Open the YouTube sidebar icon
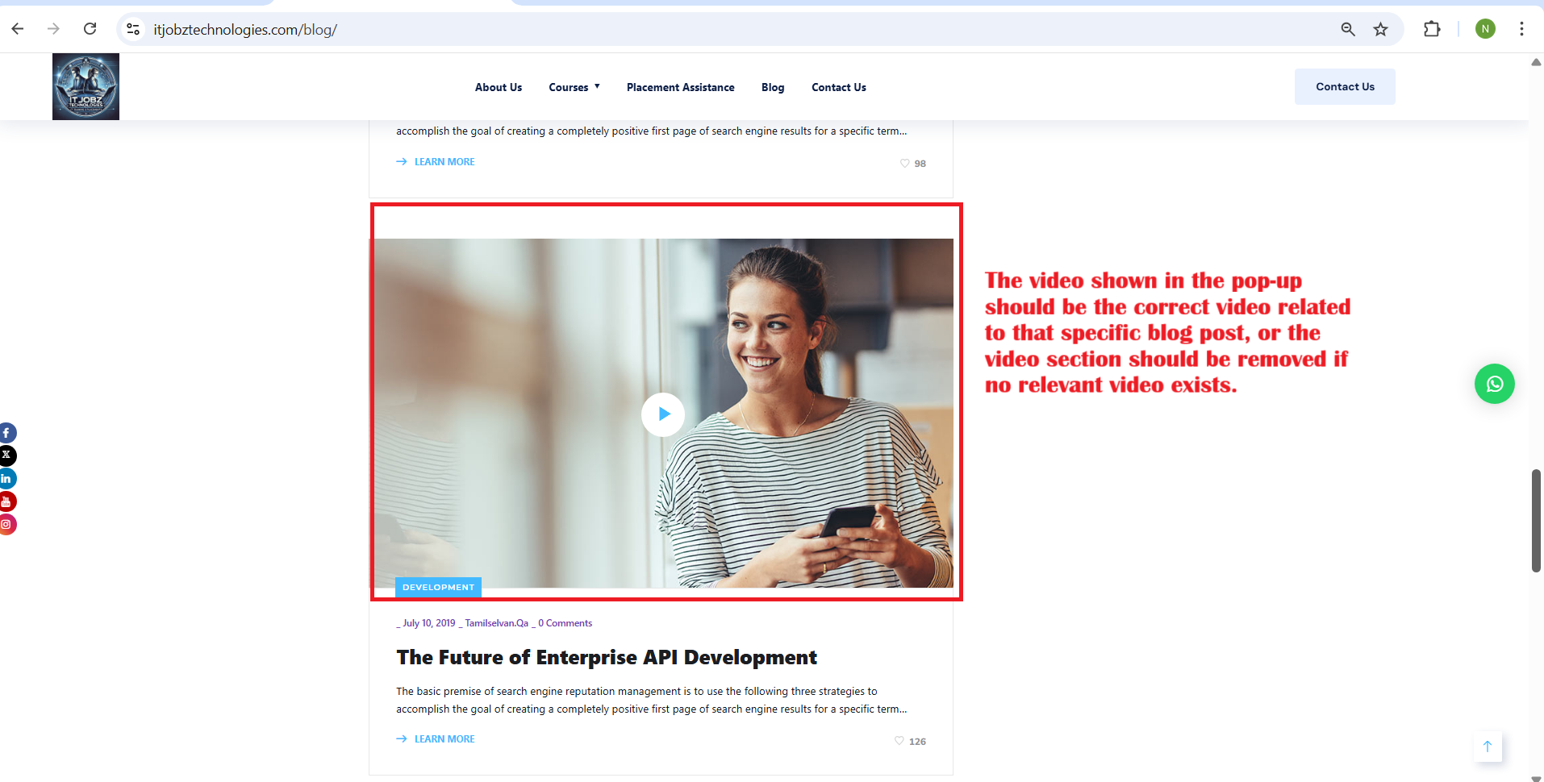 click(x=6, y=501)
